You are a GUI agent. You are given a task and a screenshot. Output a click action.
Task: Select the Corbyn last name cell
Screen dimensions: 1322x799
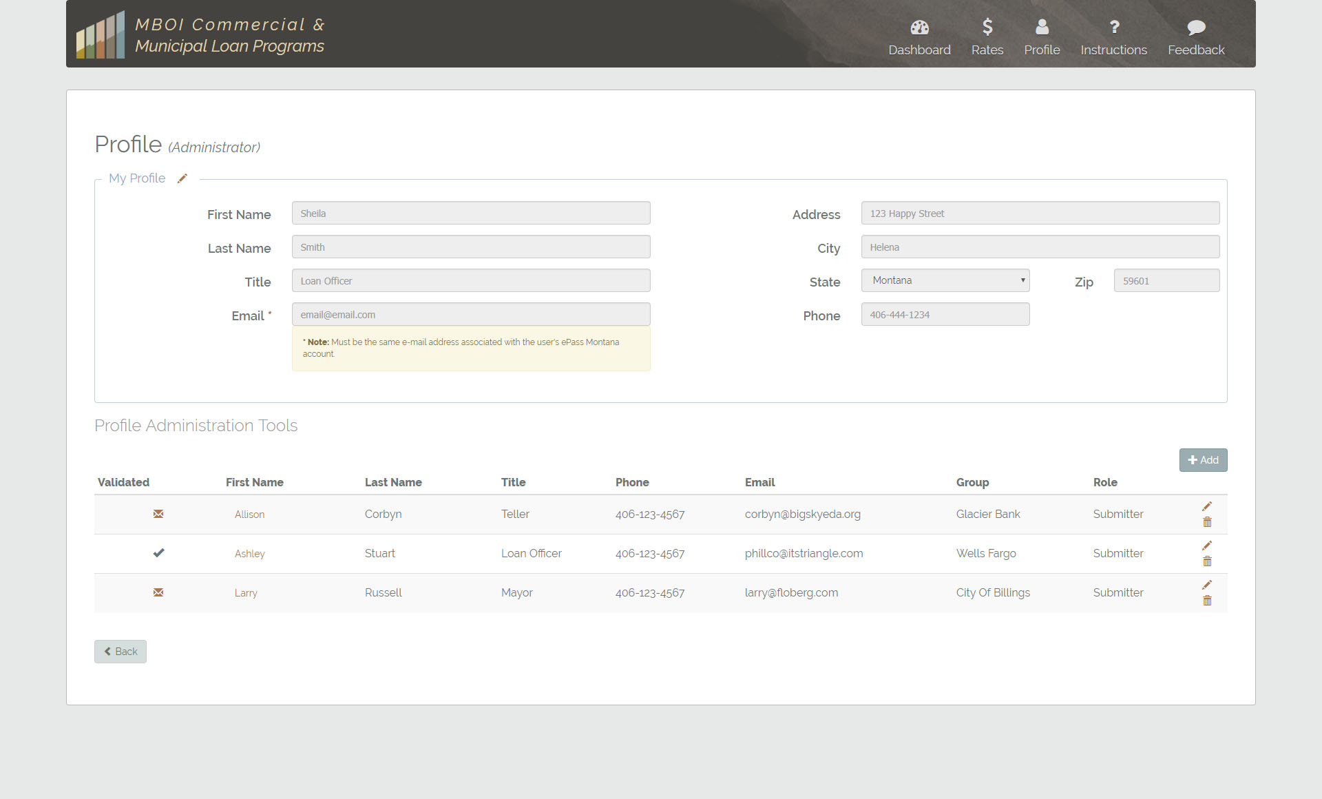[383, 514]
